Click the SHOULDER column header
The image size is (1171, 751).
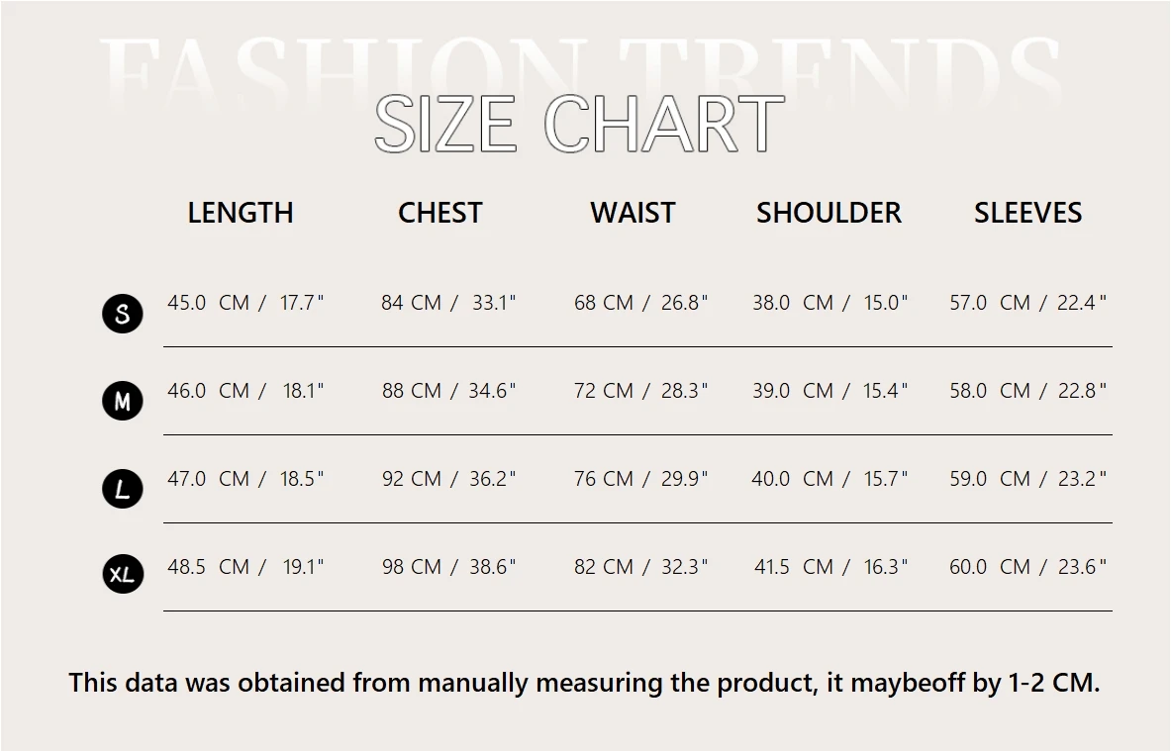pyautogui.click(x=829, y=213)
